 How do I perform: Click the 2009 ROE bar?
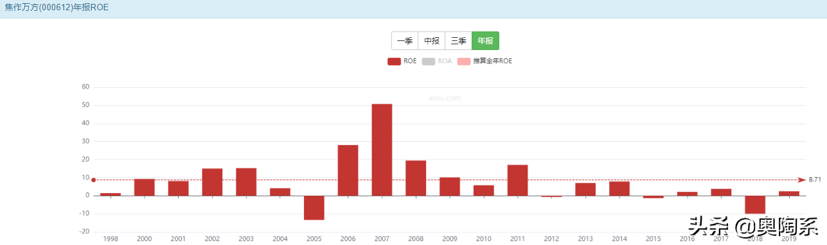pyautogui.click(x=450, y=186)
